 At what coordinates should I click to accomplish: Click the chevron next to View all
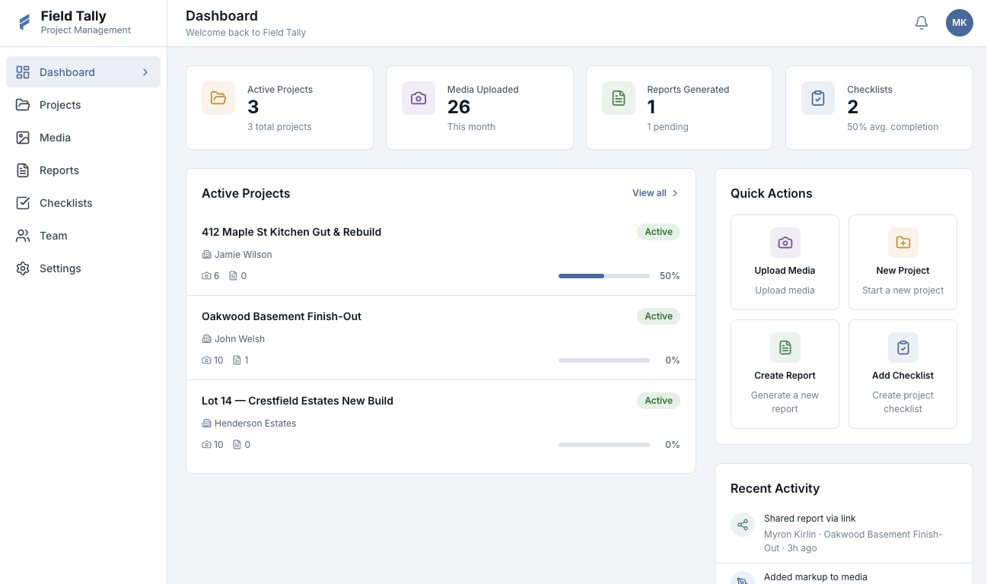[675, 193]
